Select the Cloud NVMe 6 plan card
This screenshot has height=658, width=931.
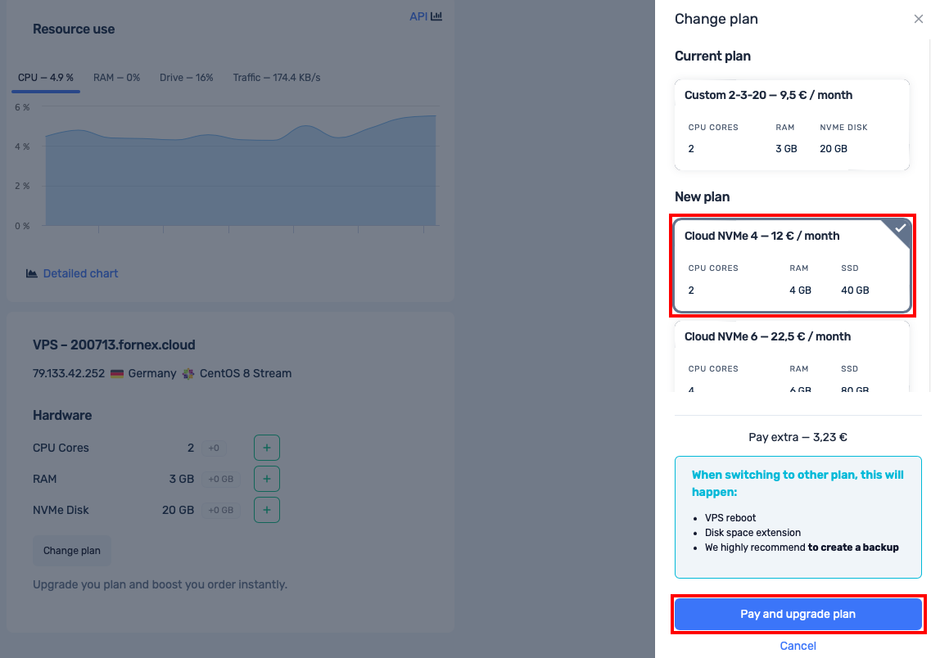[792, 357]
